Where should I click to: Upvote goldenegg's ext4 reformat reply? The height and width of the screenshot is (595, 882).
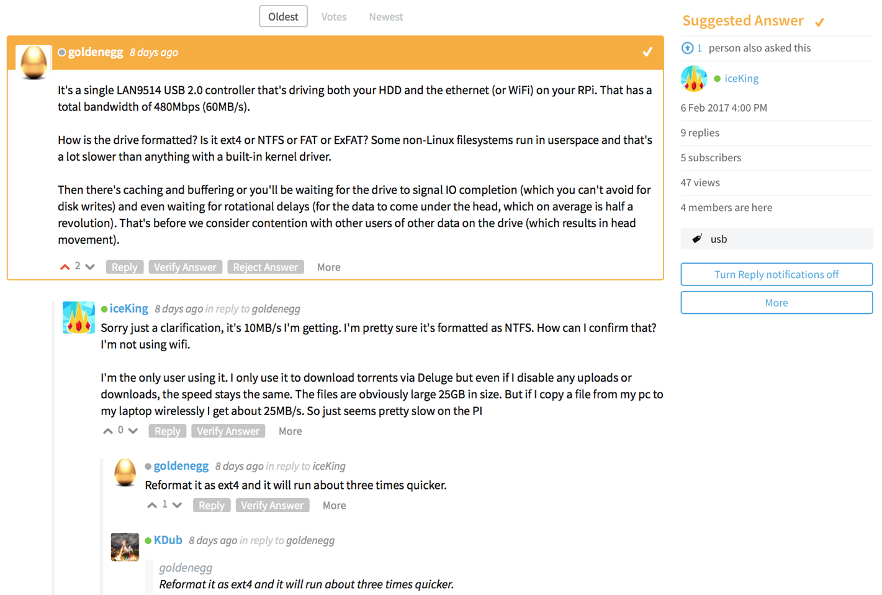[x=152, y=505]
